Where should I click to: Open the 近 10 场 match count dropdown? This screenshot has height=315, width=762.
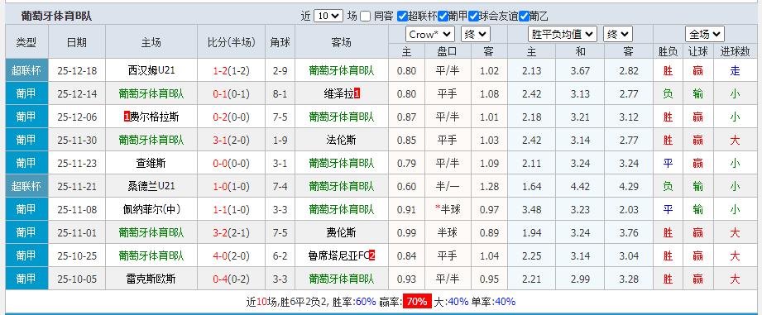coord(328,16)
